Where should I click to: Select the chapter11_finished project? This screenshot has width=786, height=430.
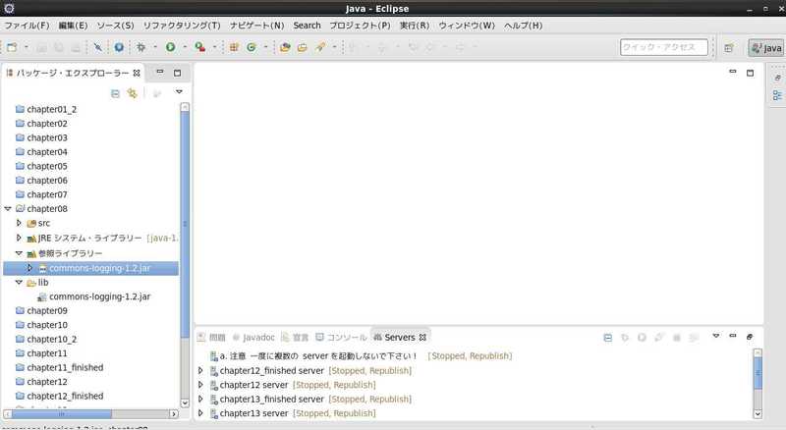pos(60,367)
